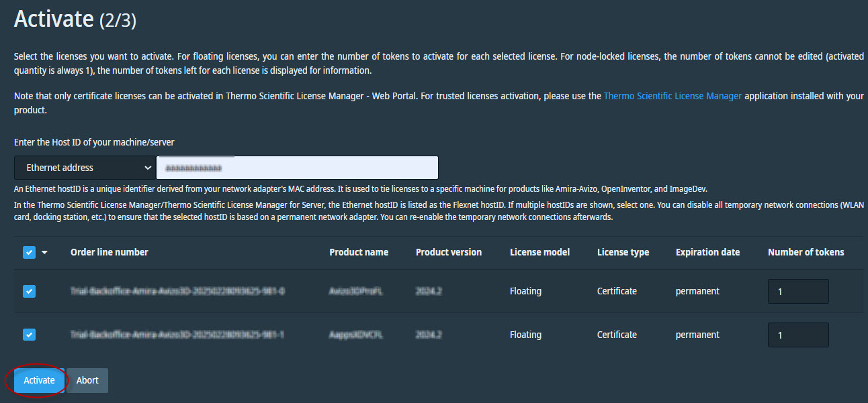Uncheck the first license row checkbox
This screenshot has width=868, height=403.
coord(30,291)
